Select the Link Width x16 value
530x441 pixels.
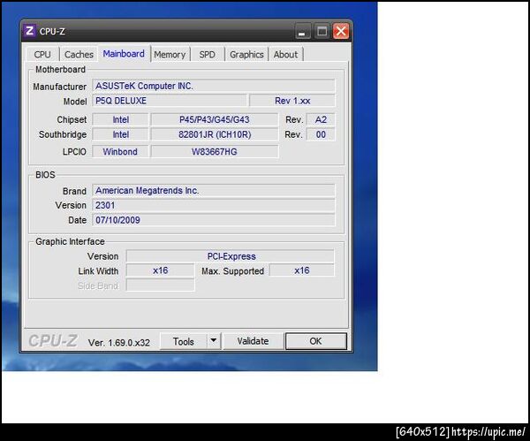160,270
